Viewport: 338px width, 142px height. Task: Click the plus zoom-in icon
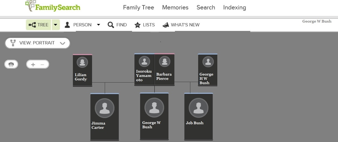pos(33,65)
